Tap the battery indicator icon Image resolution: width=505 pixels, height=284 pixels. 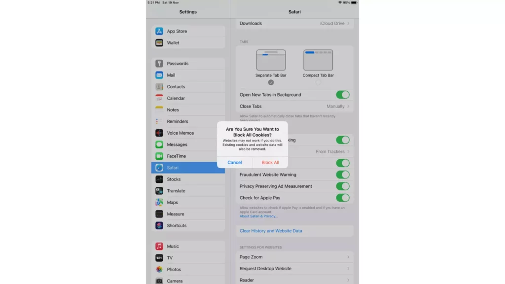(354, 2)
